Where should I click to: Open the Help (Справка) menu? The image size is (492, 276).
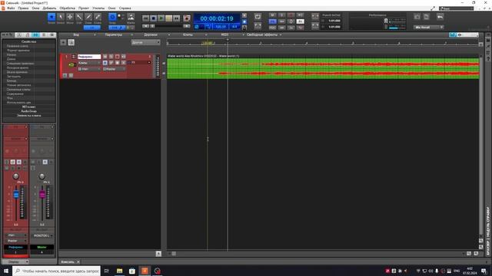click(x=125, y=8)
